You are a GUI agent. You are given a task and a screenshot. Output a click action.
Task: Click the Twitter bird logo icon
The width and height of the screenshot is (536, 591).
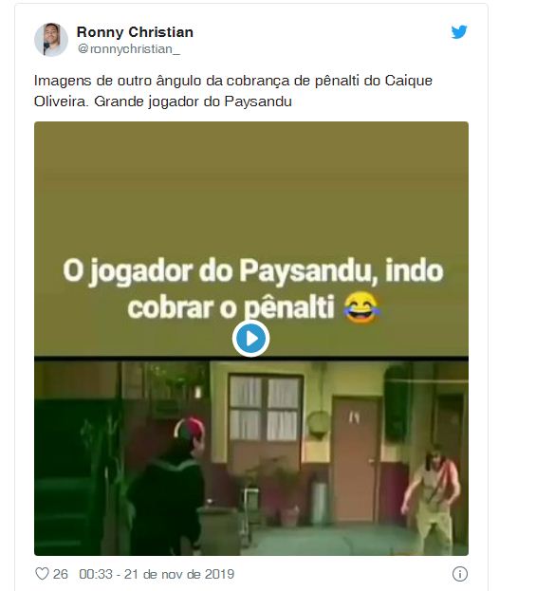[459, 32]
